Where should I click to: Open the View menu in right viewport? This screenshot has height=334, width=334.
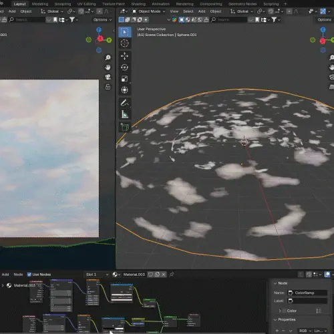pyautogui.click(x=174, y=11)
